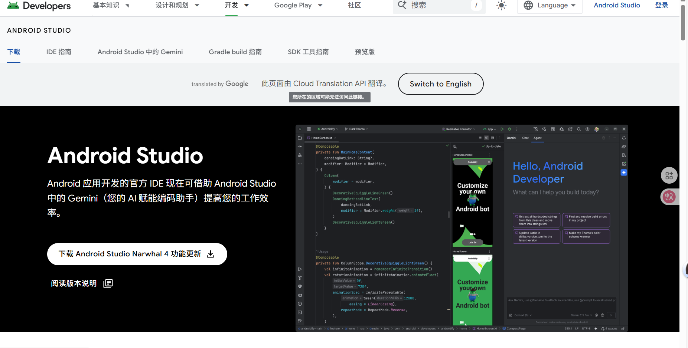Screen dimensions: 688x348
Task: Click the Android Developers robot logo
Action: (x=13, y=5)
